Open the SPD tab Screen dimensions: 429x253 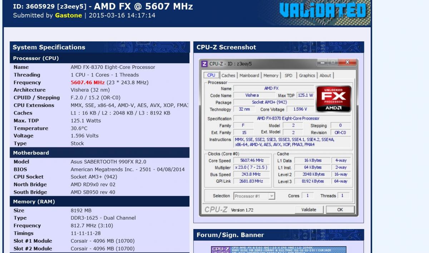289,75
